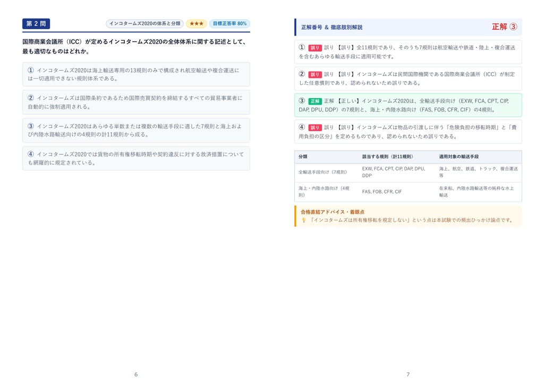This screenshot has width=544, height=386.
Task: Click page number 7
Action: click(408, 374)
